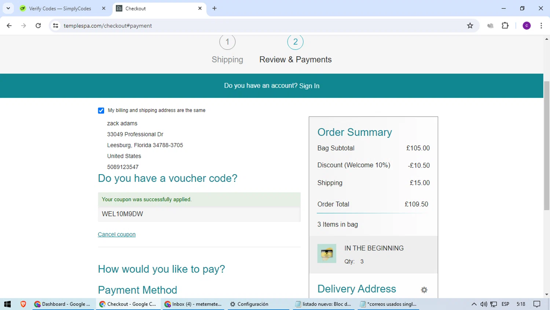The image size is (550, 310).
Task: Open the Chrome three-dot menu
Action: tap(541, 26)
